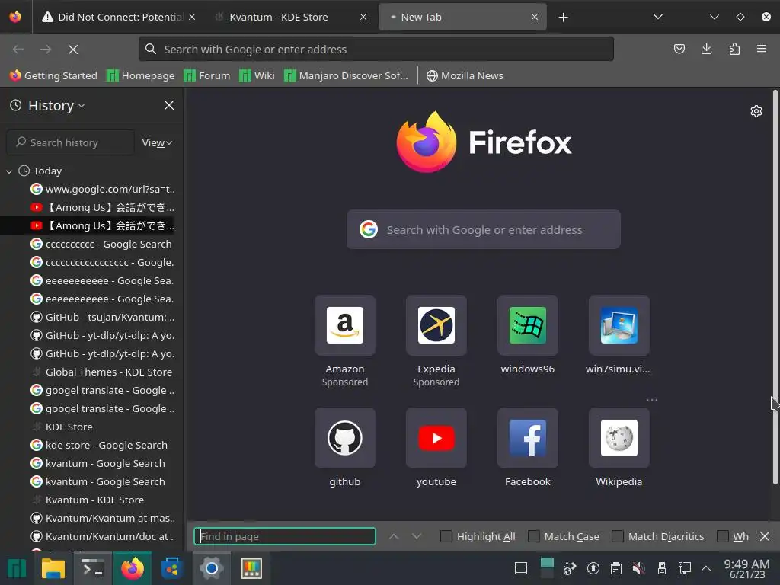Enable the Match Case checkbox

534,536
